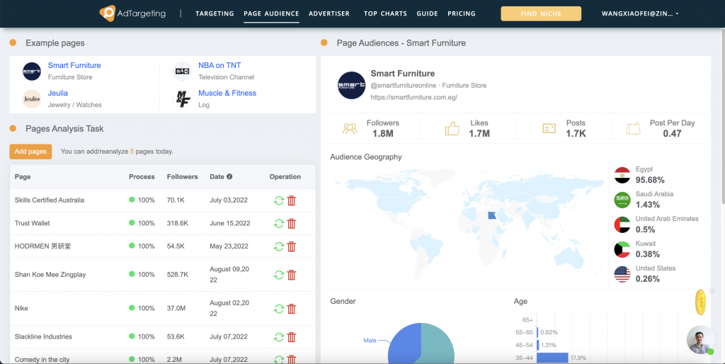Reanalyze the Nike page
This screenshot has height=364, width=725.
coord(279,309)
